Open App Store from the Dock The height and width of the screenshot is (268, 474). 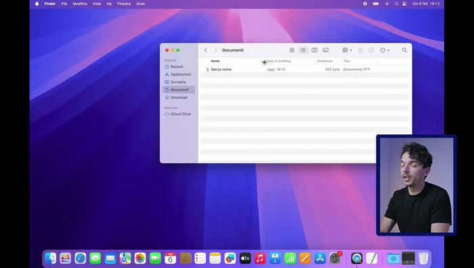[320, 259]
